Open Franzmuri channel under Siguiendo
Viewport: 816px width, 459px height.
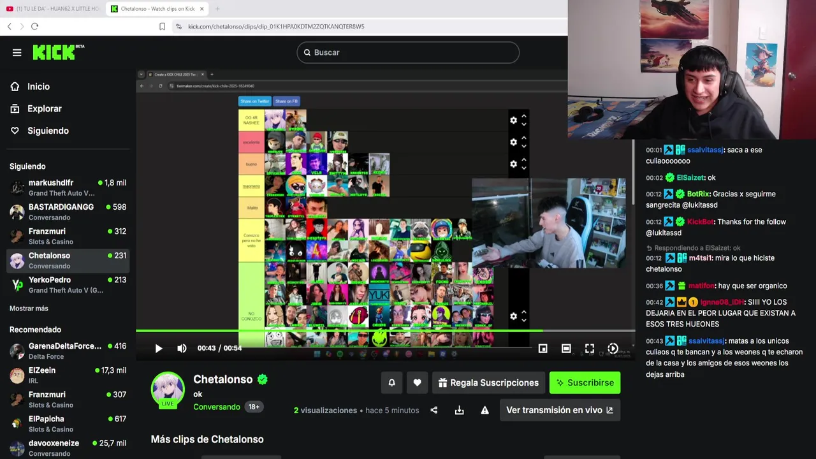pos(68,236)
